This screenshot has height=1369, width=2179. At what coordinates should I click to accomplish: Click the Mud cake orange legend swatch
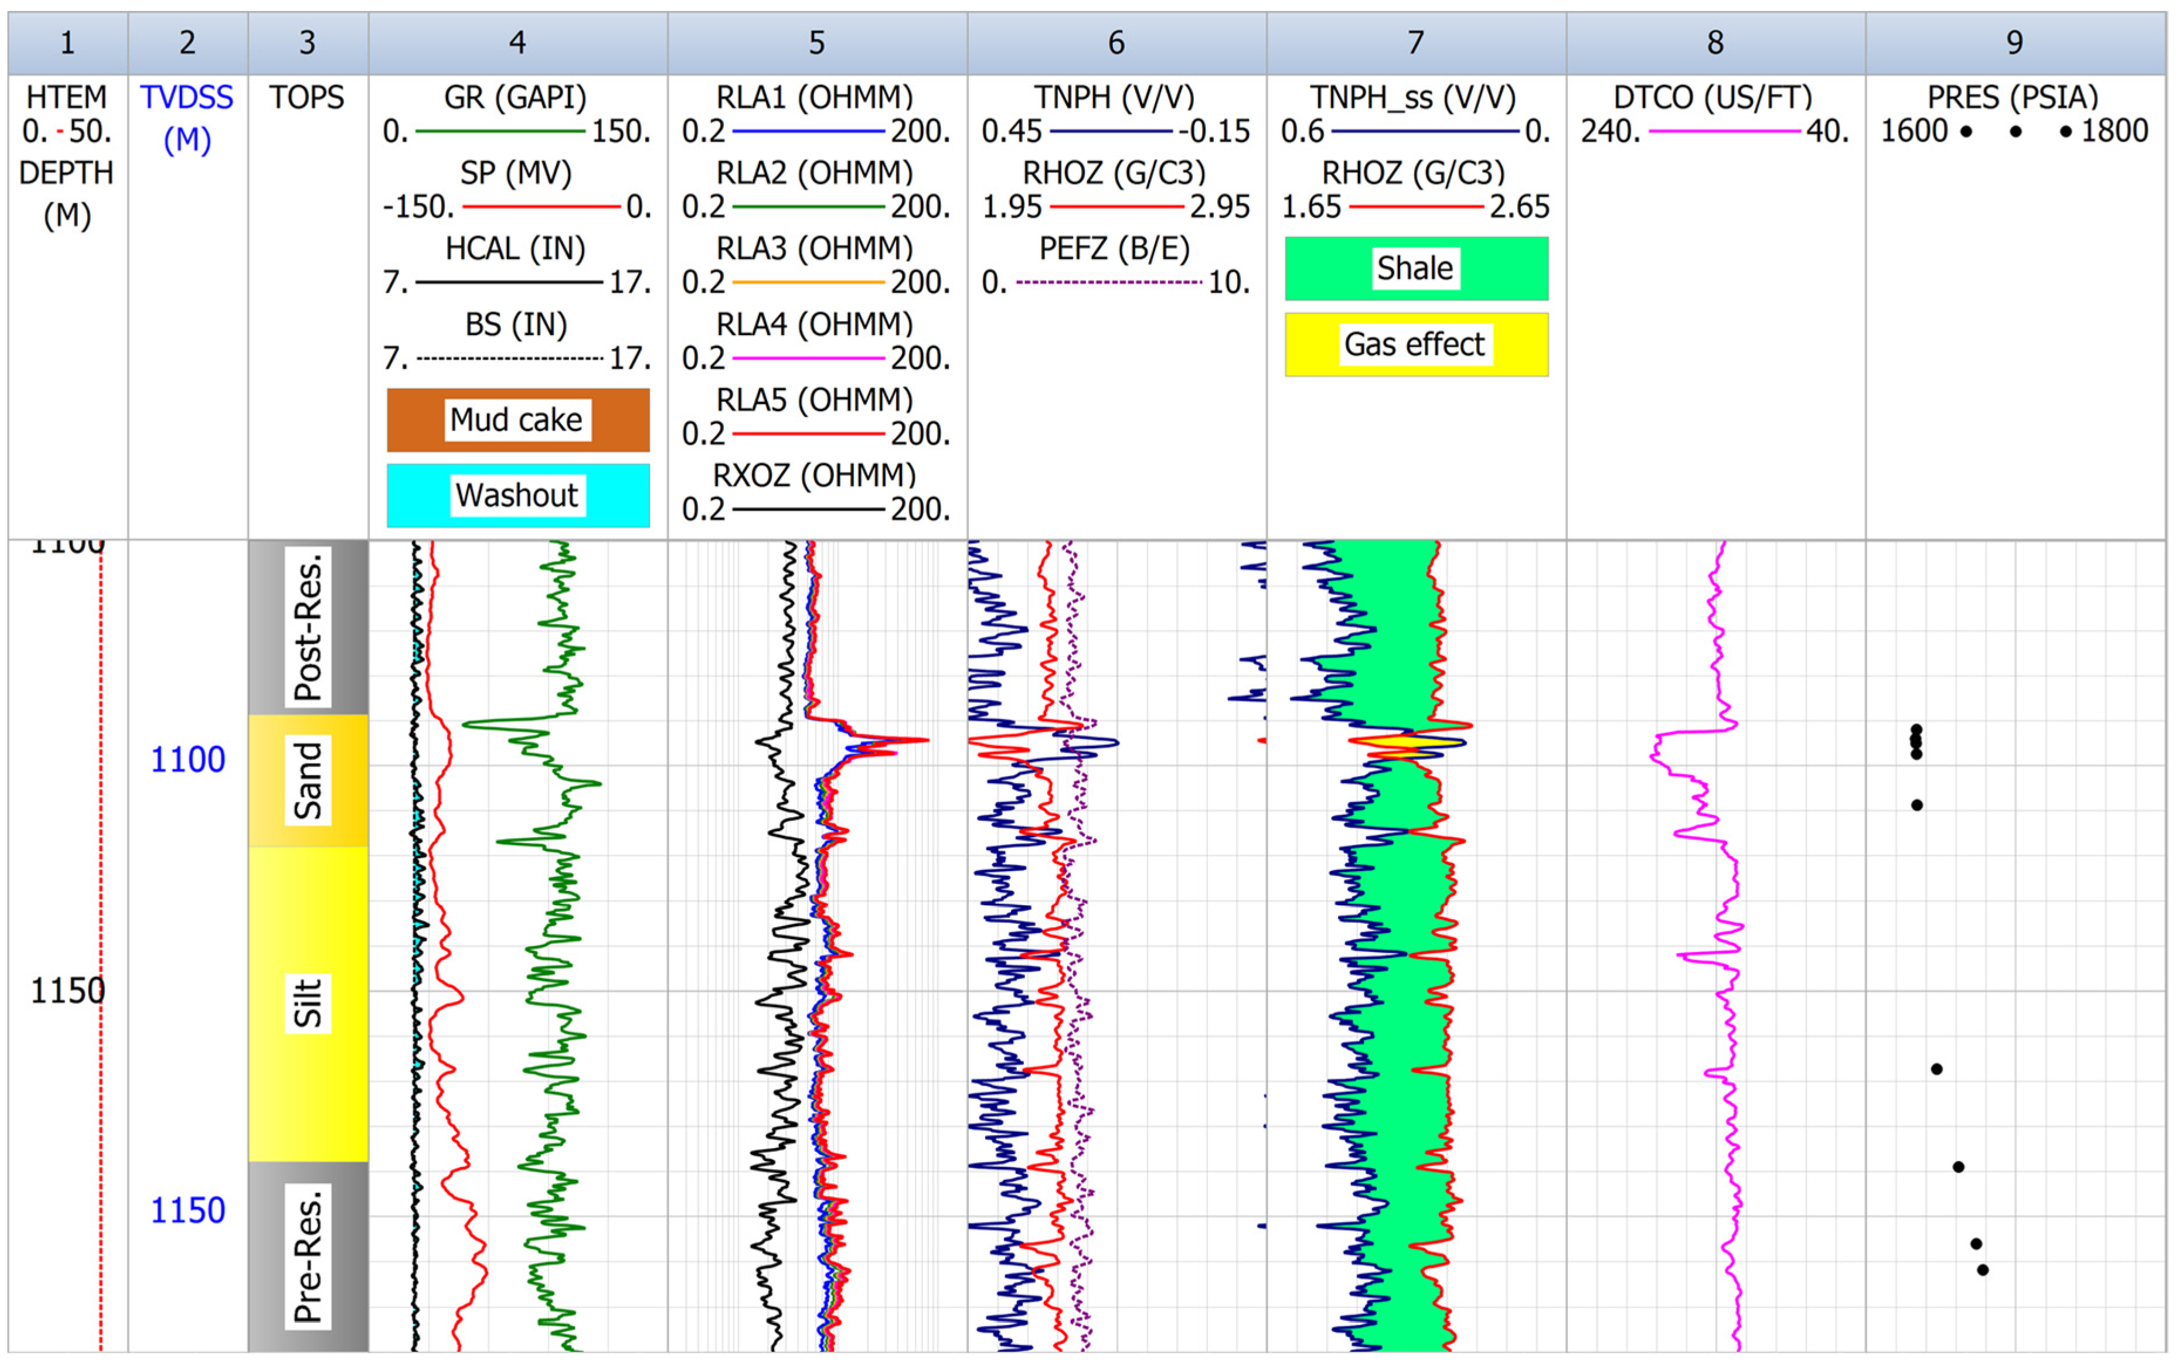pyautogui.click(x=517, y=419)
